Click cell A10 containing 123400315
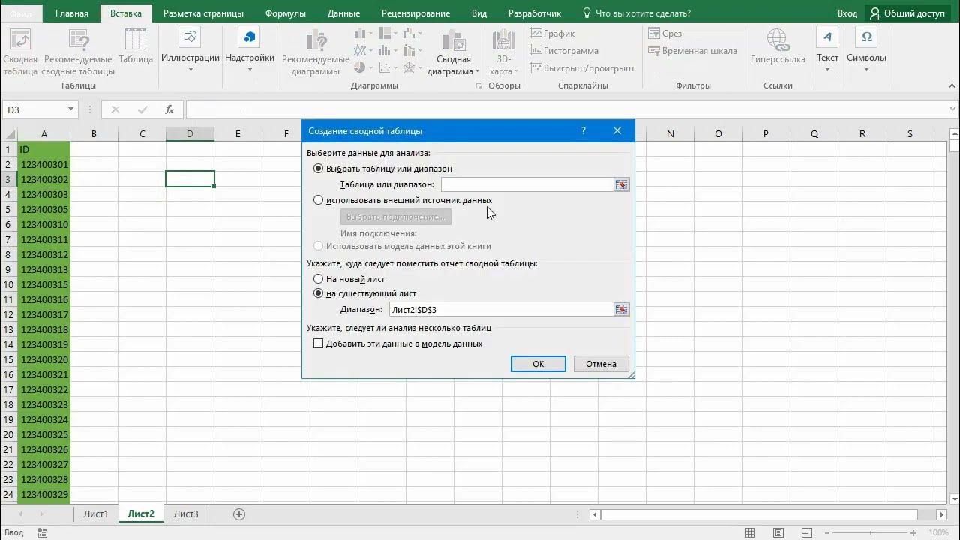Viewport: 960px width, 540px height. [x=44, y=284]
